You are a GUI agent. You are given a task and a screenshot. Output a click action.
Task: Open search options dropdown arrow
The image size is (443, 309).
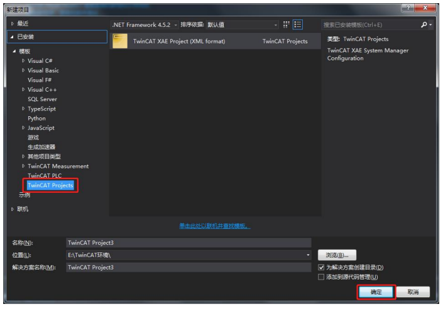pos(430,25)
